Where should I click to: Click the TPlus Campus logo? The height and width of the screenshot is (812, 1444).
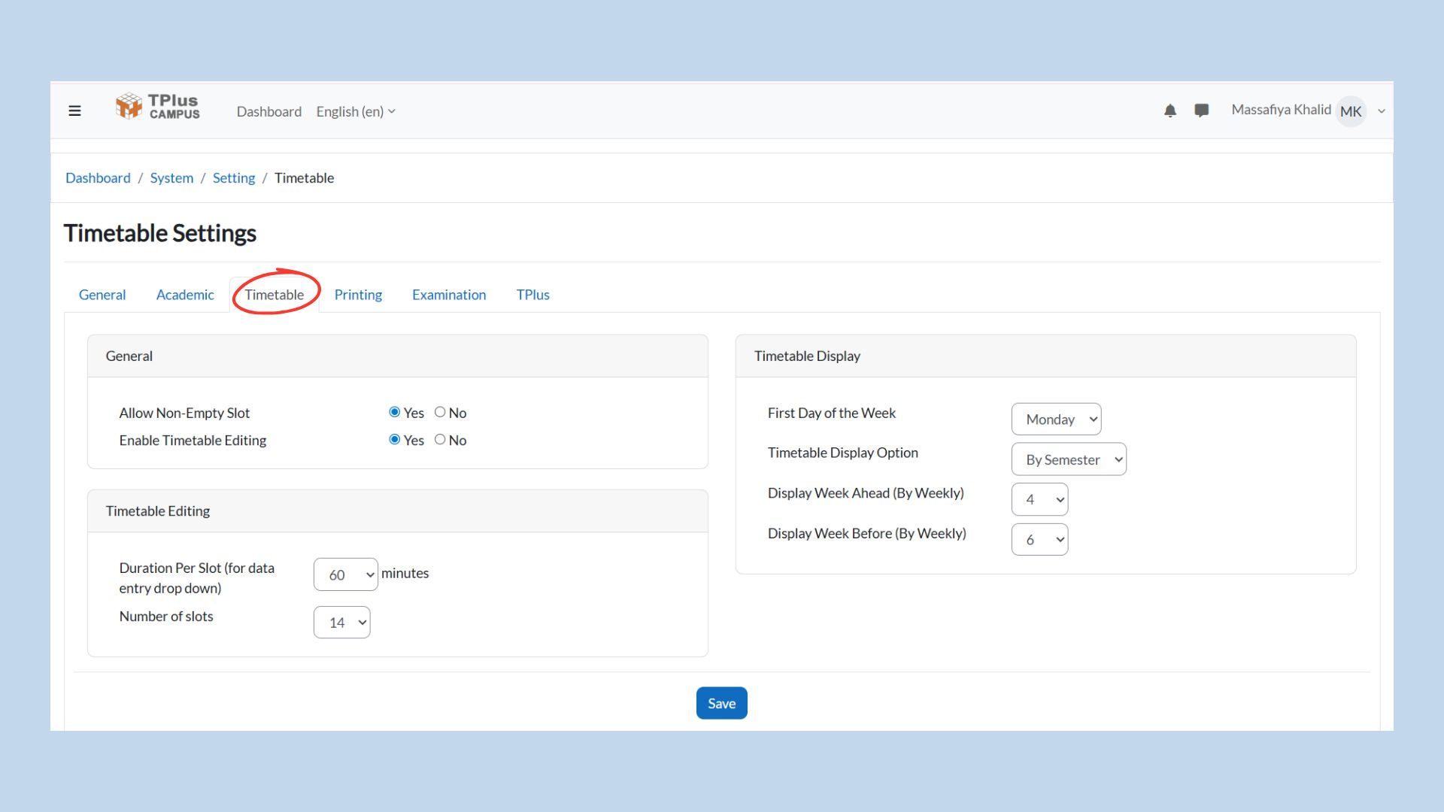click(158, 107)
